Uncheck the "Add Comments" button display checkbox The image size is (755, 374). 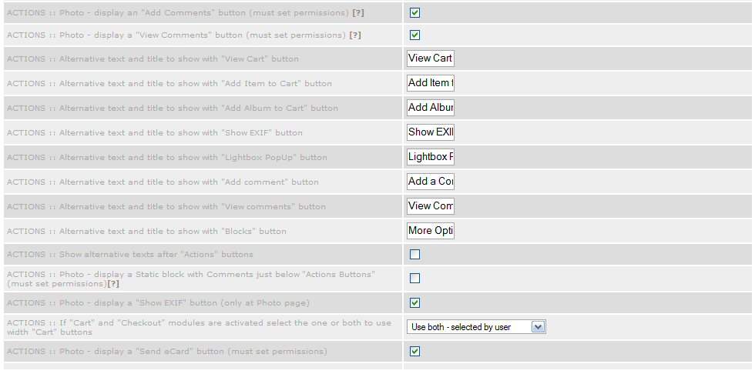click(414, 13)
